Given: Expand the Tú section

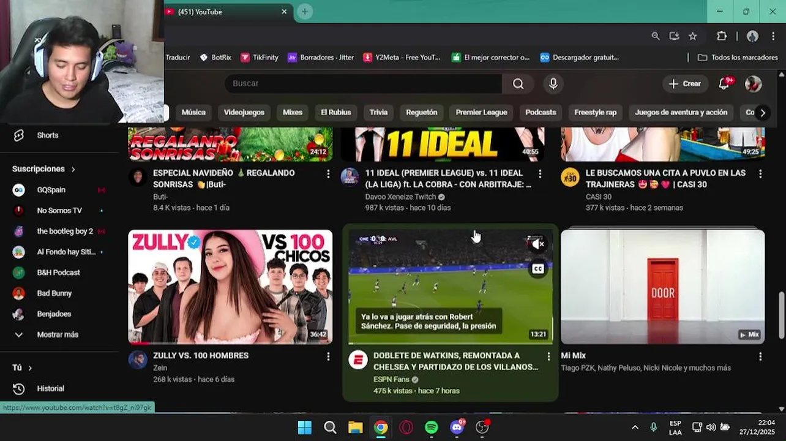Looking at the screenshot, I should (22, 367).
